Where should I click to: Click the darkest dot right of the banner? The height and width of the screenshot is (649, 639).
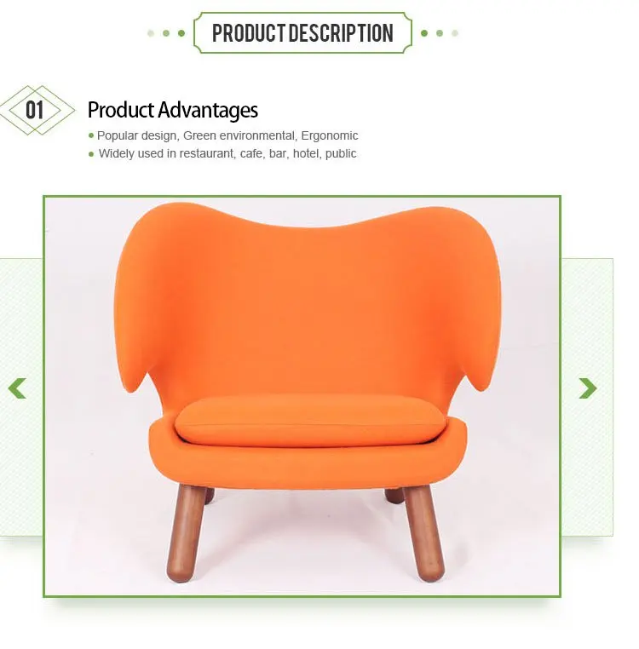pos(424,33)
